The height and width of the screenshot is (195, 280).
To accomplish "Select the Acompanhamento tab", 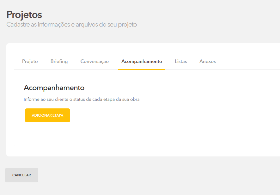I will tap(142, 61).
